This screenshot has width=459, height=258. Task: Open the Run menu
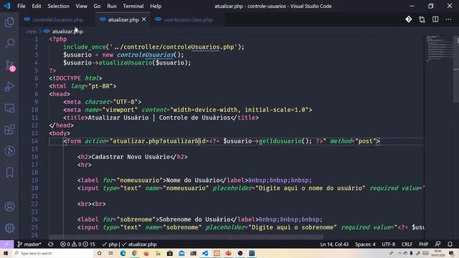[x=112, y=6]
